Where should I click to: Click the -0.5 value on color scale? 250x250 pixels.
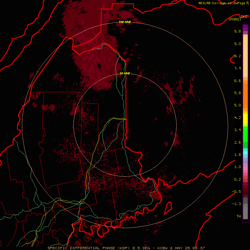[x=236, y=191]
